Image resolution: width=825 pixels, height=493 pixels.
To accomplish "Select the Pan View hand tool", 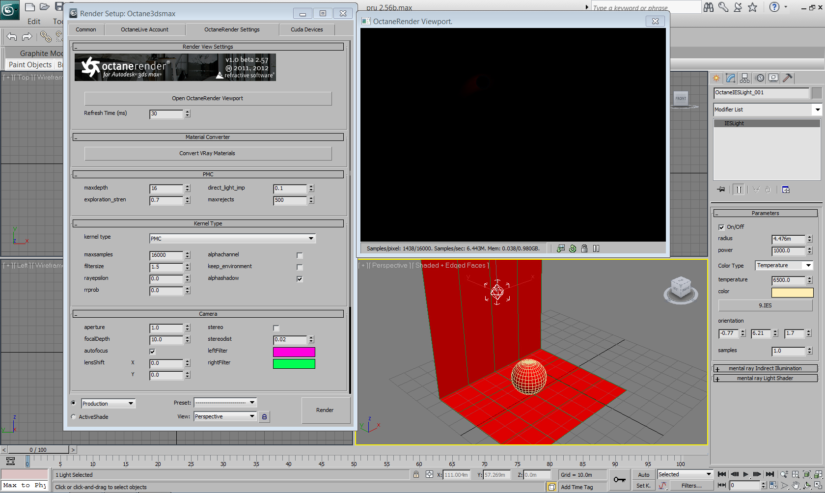I will point(796,485).
